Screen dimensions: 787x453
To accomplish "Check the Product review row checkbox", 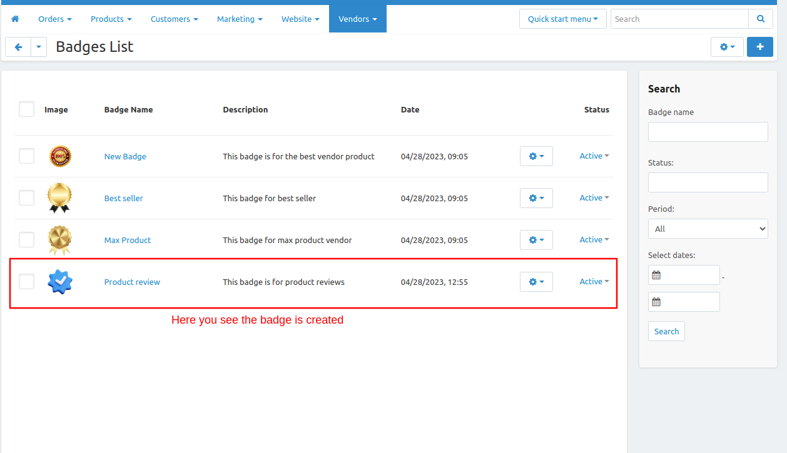I will pyautogui.click(x=26, y=282).
